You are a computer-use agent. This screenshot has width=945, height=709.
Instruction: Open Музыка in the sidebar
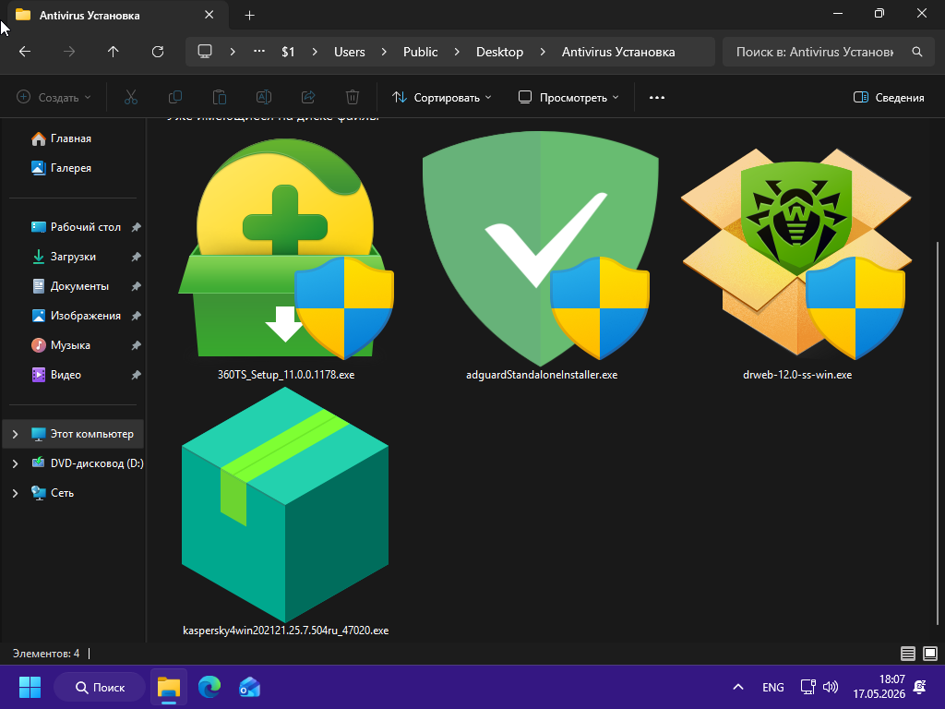pyautogui.click(x=70, y=345)
